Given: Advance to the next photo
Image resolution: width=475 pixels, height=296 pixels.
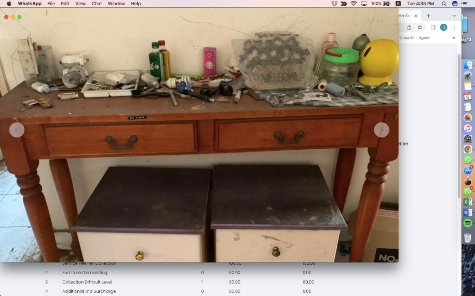Looking at the screenshot, I should [381, 130].
